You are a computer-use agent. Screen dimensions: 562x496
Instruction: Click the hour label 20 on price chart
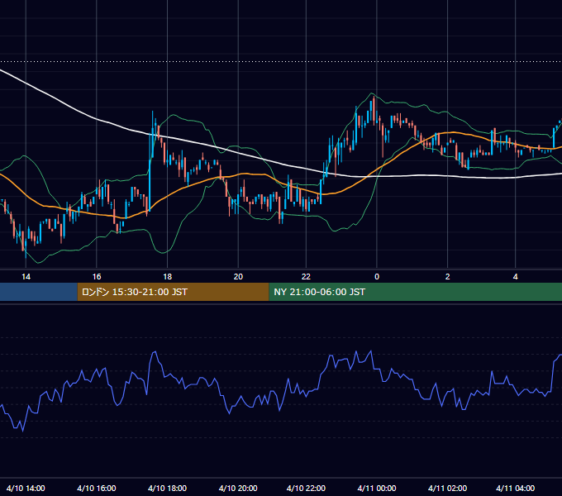pos(238,276)
